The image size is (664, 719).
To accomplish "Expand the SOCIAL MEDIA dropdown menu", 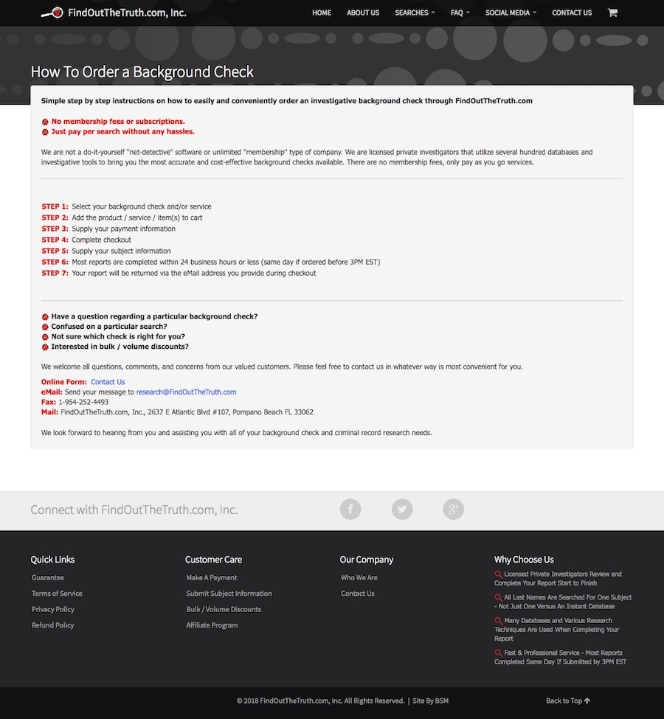I will point(511,13).
